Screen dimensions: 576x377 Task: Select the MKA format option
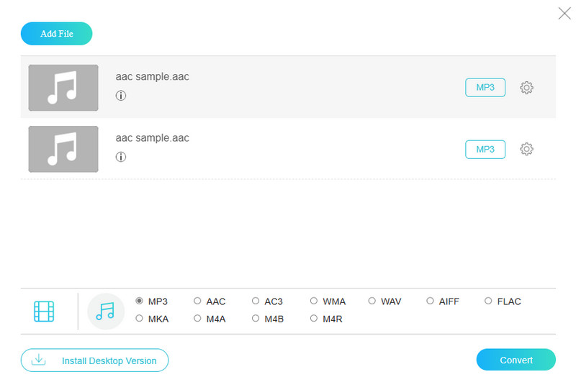pos(140,319)
